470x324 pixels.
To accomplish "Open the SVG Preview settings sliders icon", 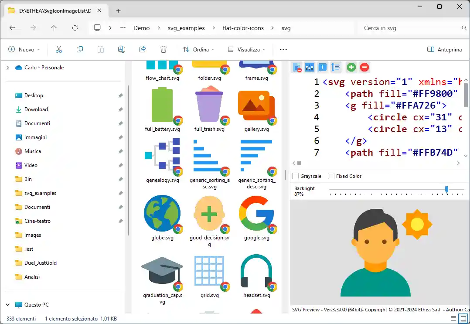I will (310, 67).
